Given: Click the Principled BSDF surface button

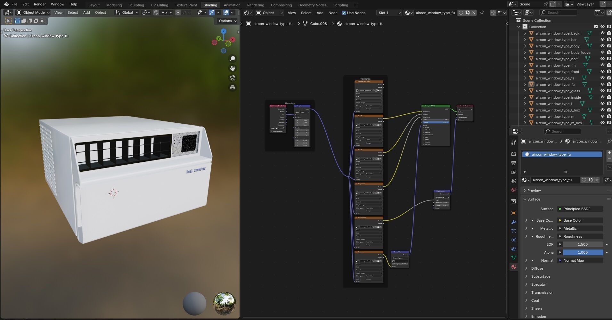Looking at the screenshot, I should pyautogui.click(x=580, y=209).
